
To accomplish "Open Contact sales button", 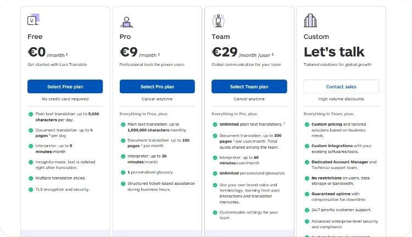I will 341,86.
